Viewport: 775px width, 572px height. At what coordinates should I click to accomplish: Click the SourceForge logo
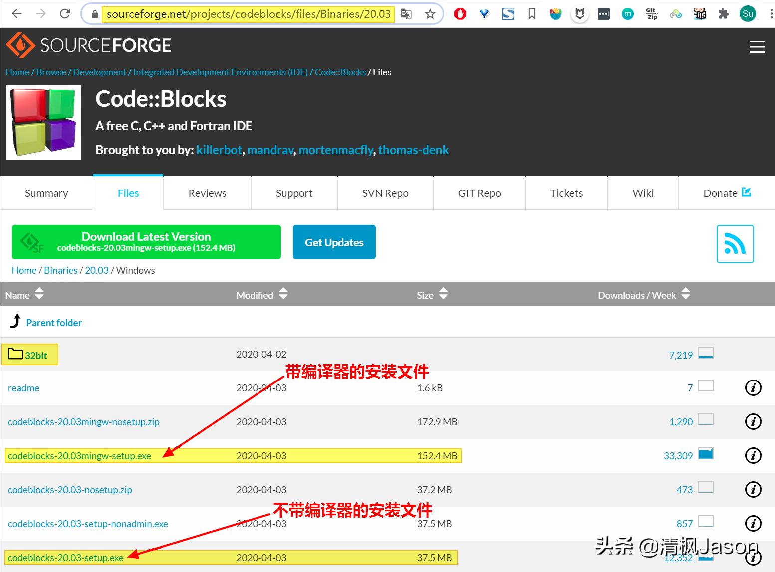[89, 45]
